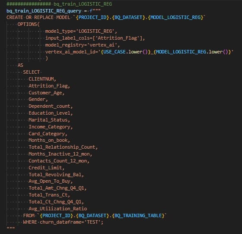This screenshot has width=242, height=234.
Task: Click MODEL_LOGISTIC_REG.lower() expression
Action: [x=192, y=52]
